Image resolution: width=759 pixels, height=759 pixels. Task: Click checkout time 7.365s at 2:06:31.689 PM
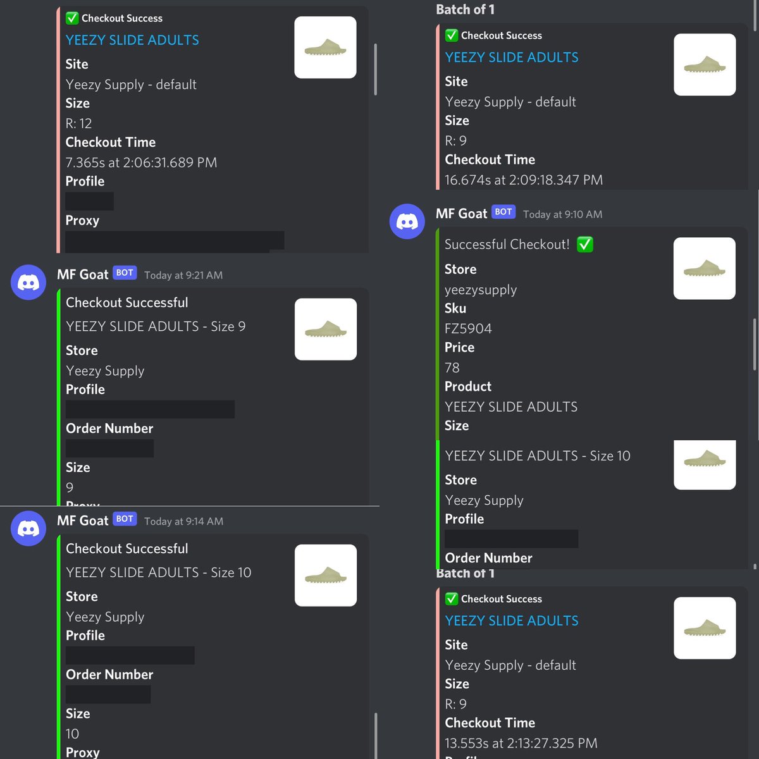click(141, 163)
